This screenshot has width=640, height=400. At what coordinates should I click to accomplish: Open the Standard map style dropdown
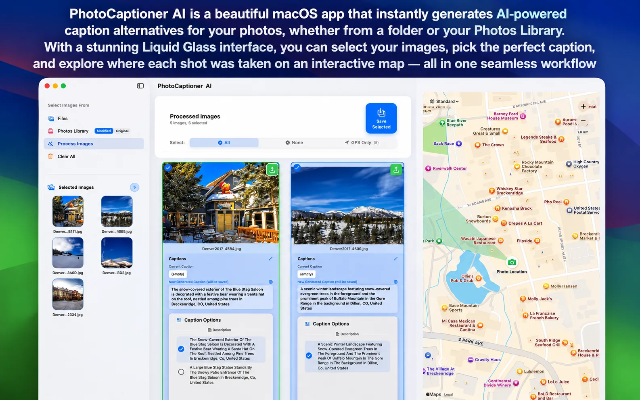click(444, 102)
